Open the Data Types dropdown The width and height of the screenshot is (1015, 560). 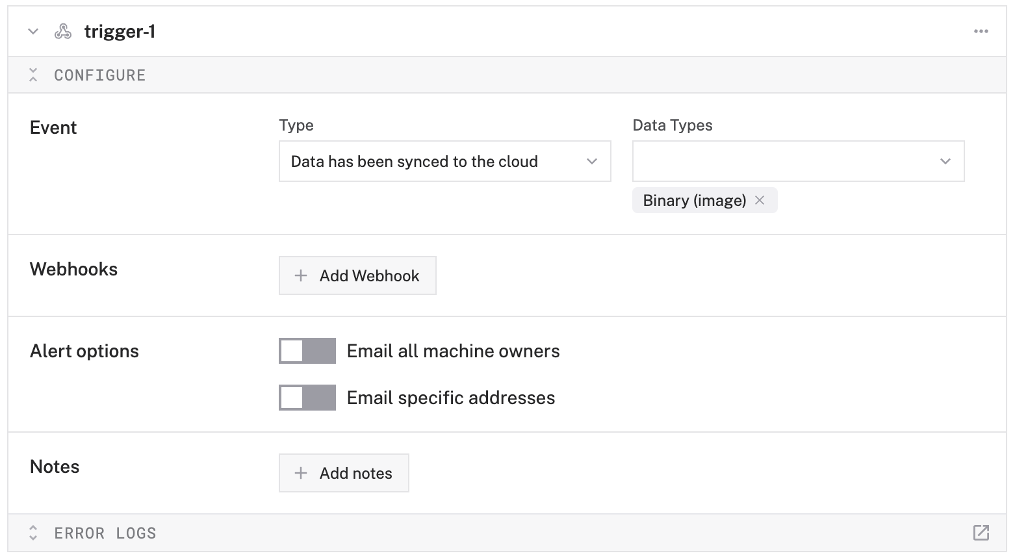(945, 161)
